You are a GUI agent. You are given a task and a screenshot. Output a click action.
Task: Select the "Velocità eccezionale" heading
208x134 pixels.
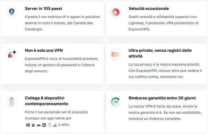(x=149, y=8)
